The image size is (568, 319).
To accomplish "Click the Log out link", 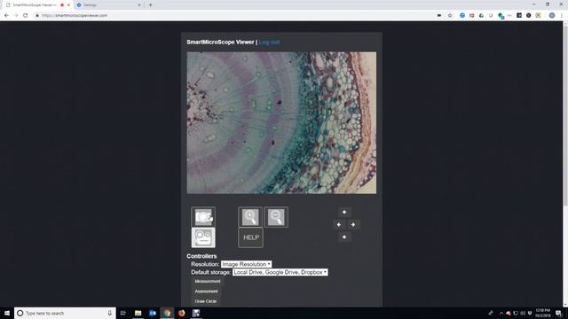I will (269, 42).
